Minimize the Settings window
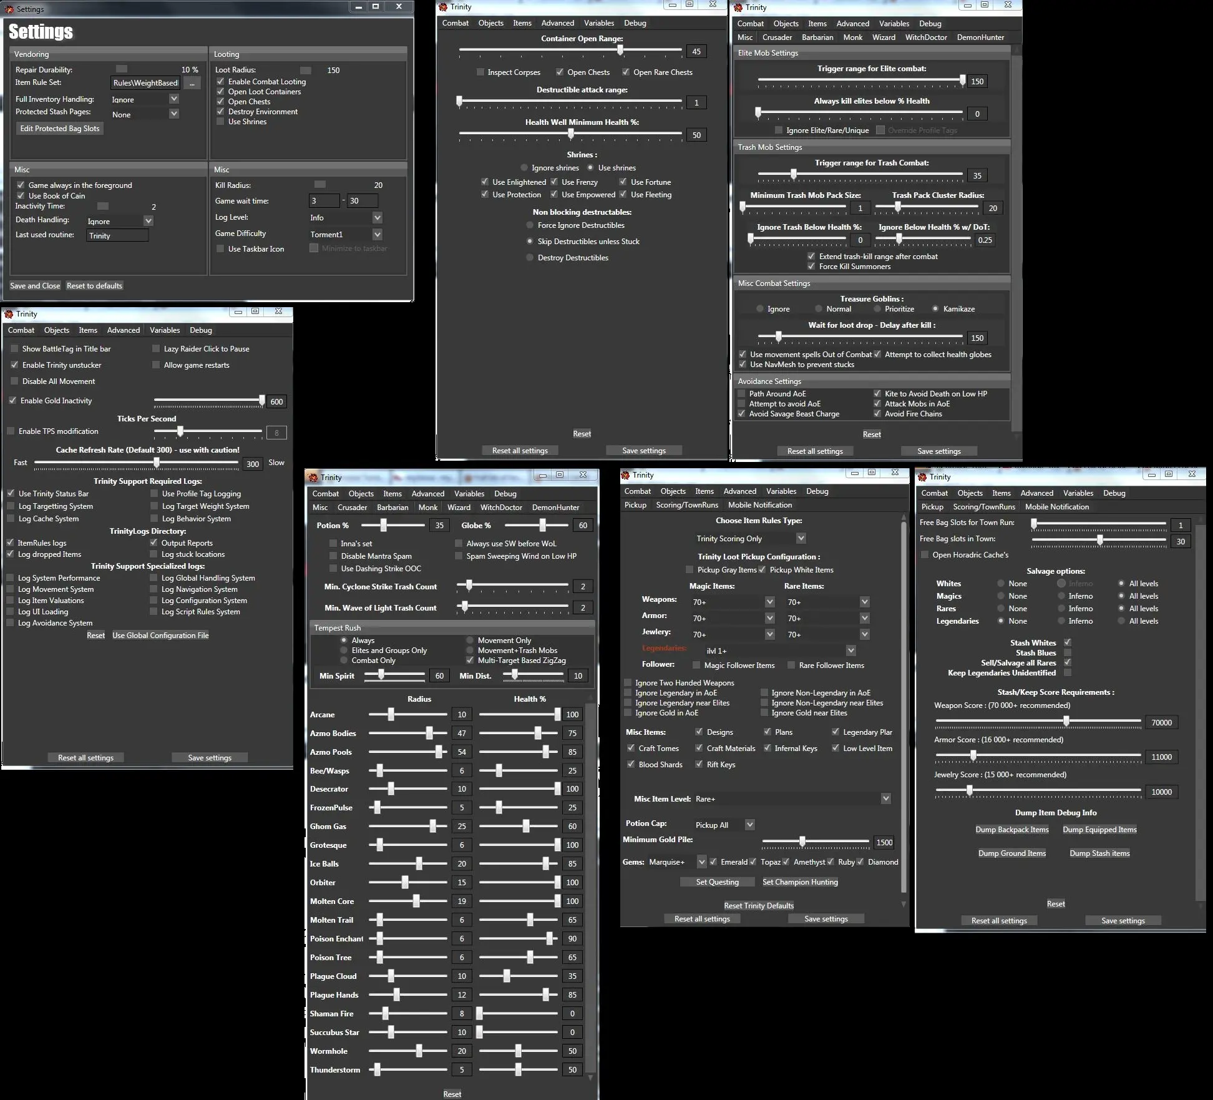1213x1100 pixels. pos(358,6)
